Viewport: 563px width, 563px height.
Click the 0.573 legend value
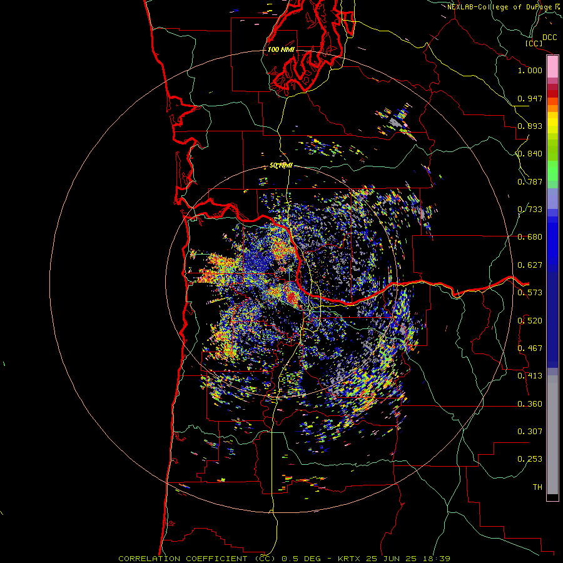click(x=530, y=293)
